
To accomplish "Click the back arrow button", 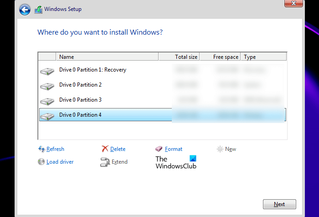I will (25, 9).
